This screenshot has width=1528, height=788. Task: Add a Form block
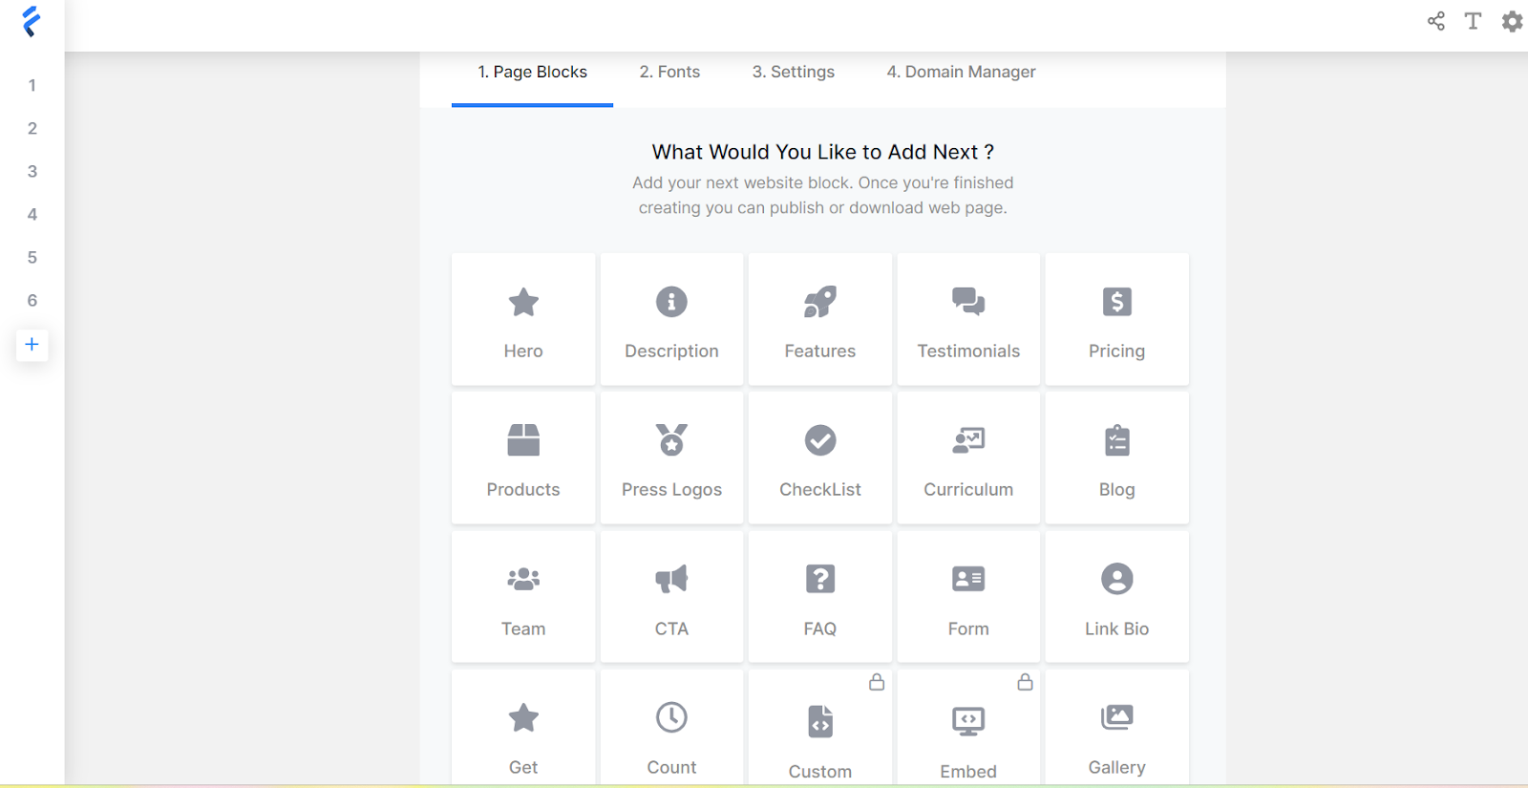[968, 596]
